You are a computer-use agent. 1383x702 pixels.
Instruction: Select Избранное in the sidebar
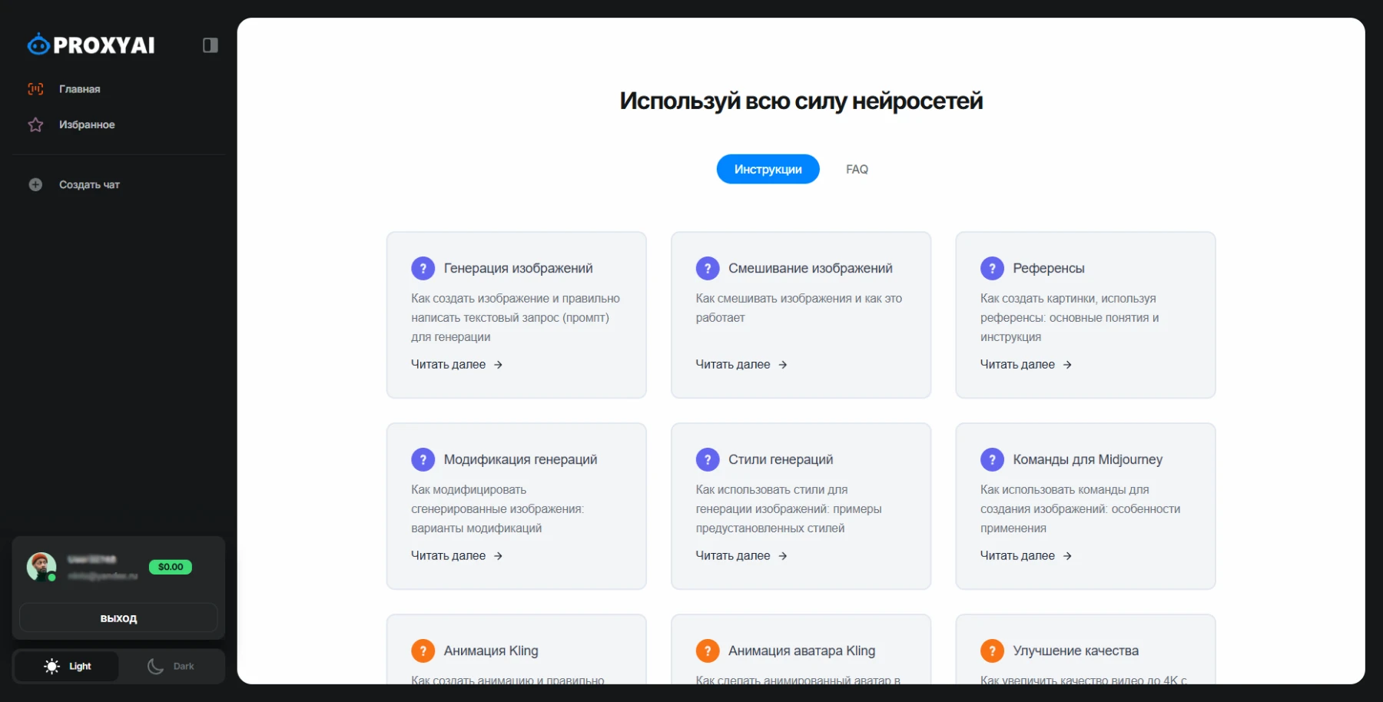pos(86,124)
